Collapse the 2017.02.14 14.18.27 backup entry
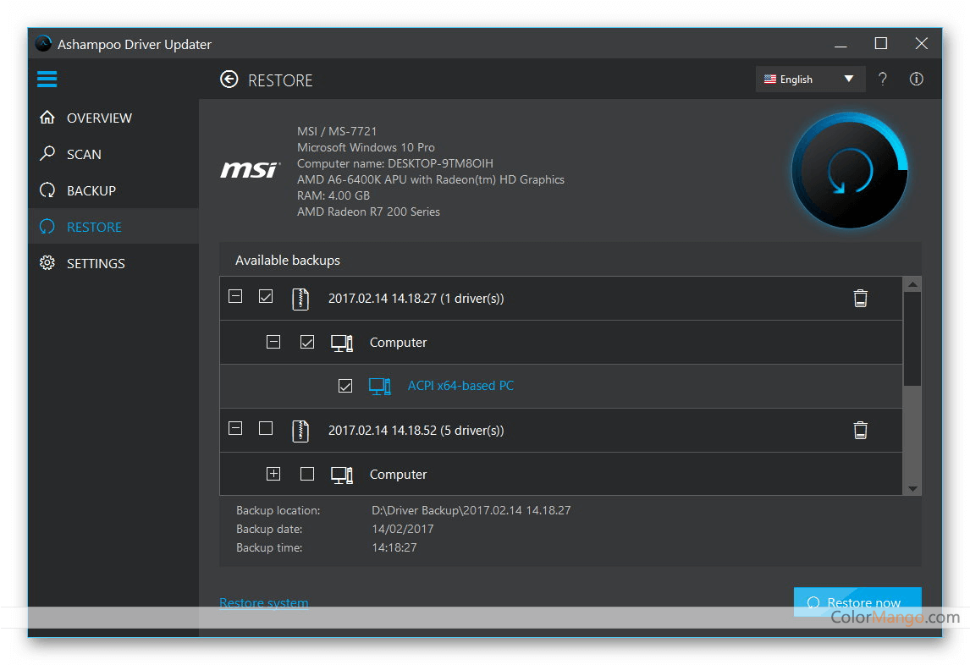The width and height of the screenshot is (970, 665). 235,297
